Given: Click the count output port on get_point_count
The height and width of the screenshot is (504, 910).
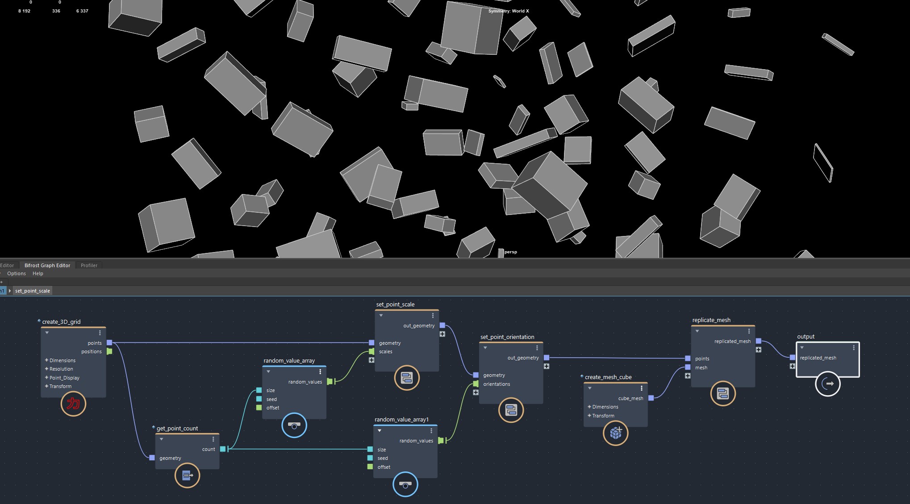Looking at the screenshot, I should (x=223, y=449).
